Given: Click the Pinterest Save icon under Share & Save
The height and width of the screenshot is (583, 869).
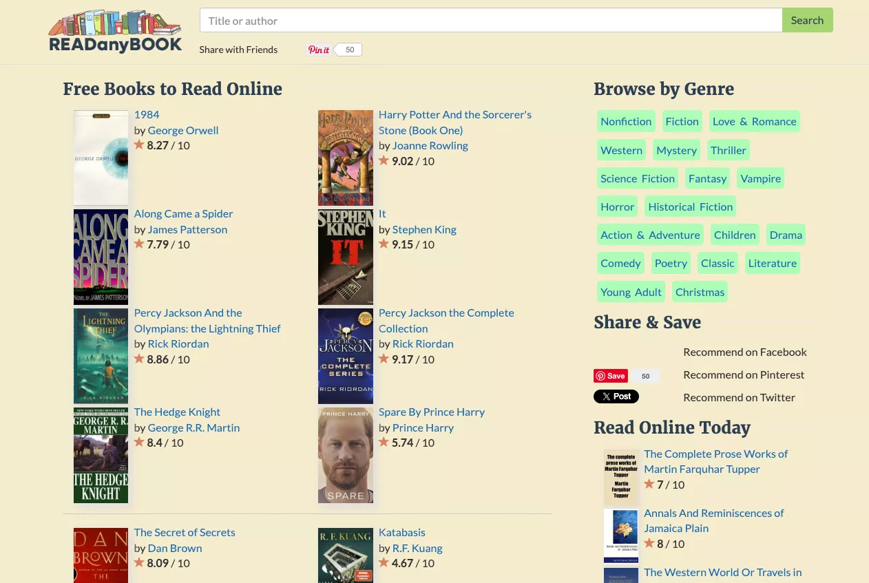Looking at the screenshot, I should click(x=610, y=376).
